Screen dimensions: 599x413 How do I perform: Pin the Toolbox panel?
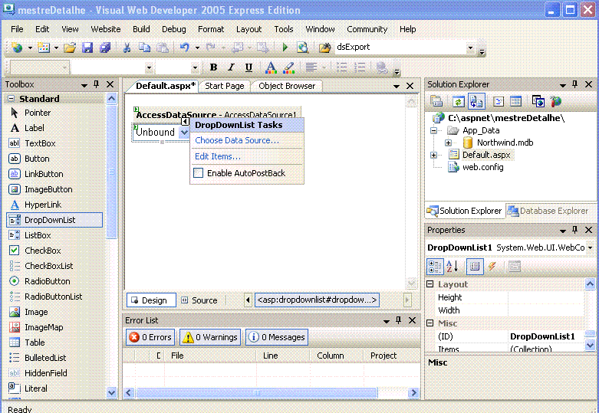tap(97, 84)
